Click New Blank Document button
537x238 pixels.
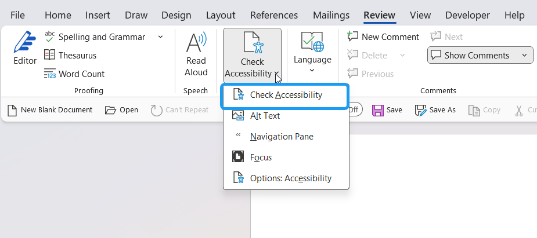pyautogui.click(x=50, y=109)
